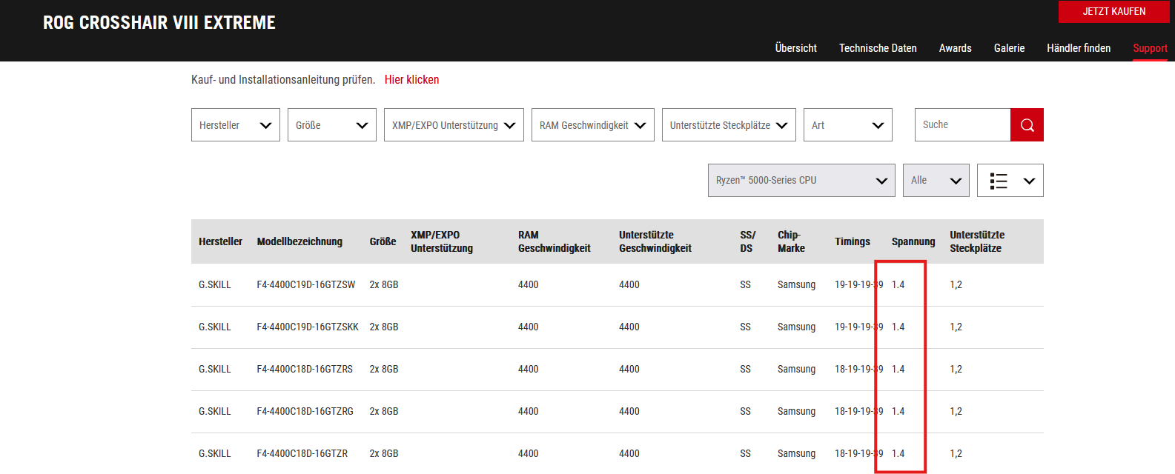Select model F4-4400C18D-16GTZRS cell
Viewport: 1175px width, 474px height.
tap(305, 369)
